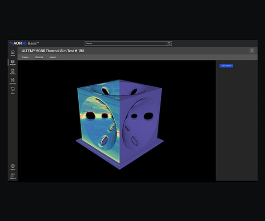Click inside the Search input field
The image size is (265, 221).
tap(126, 44)
